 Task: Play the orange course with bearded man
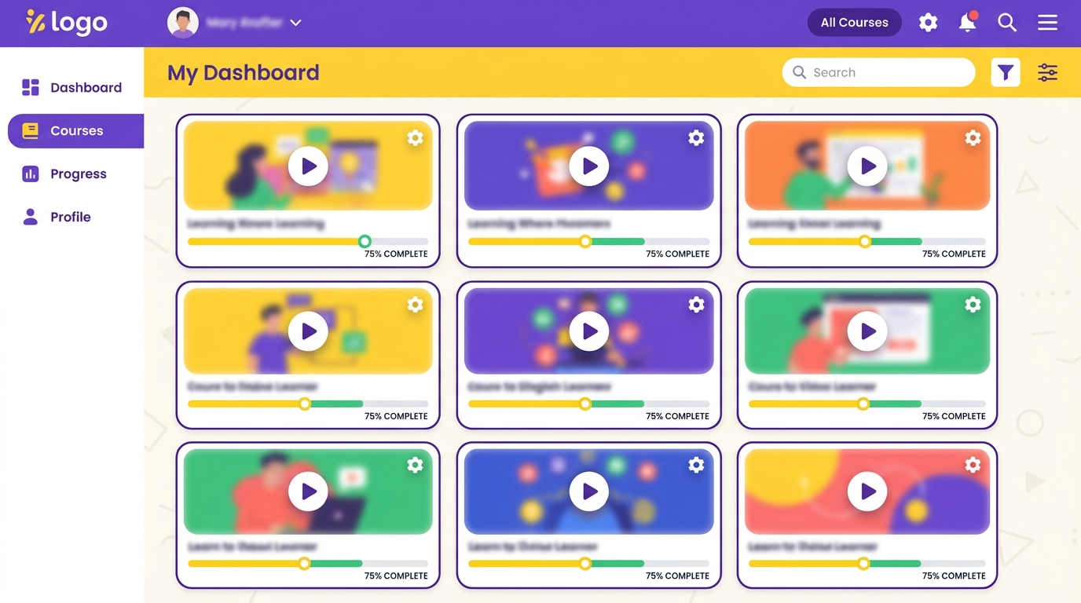click(x=867, y=166)
